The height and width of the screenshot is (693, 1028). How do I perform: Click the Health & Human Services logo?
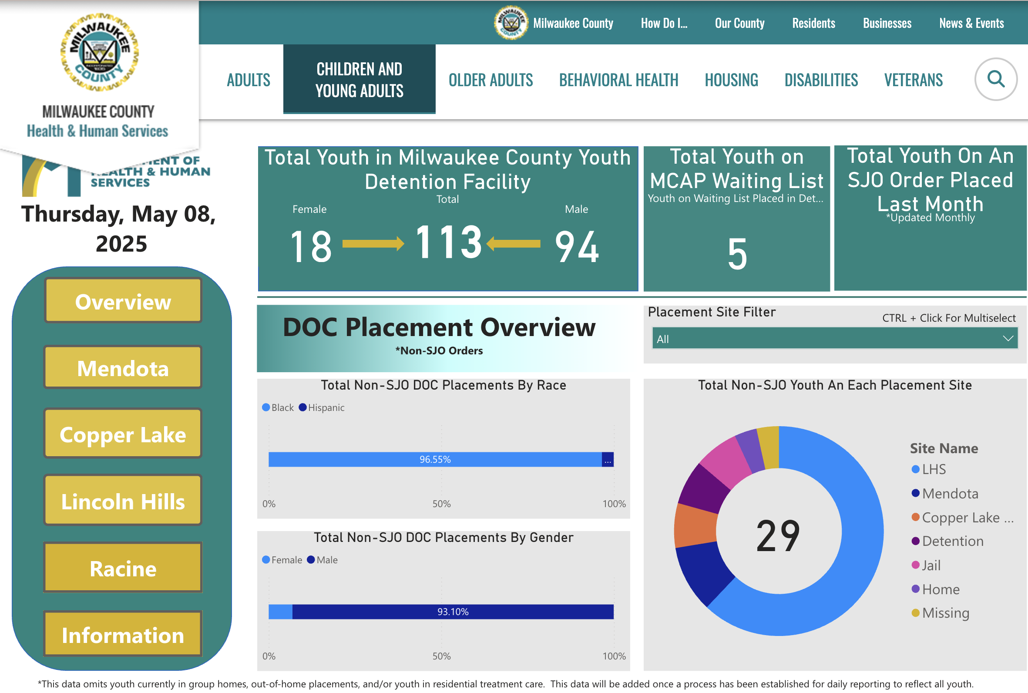pyautogui.click(x=99, y=75)
